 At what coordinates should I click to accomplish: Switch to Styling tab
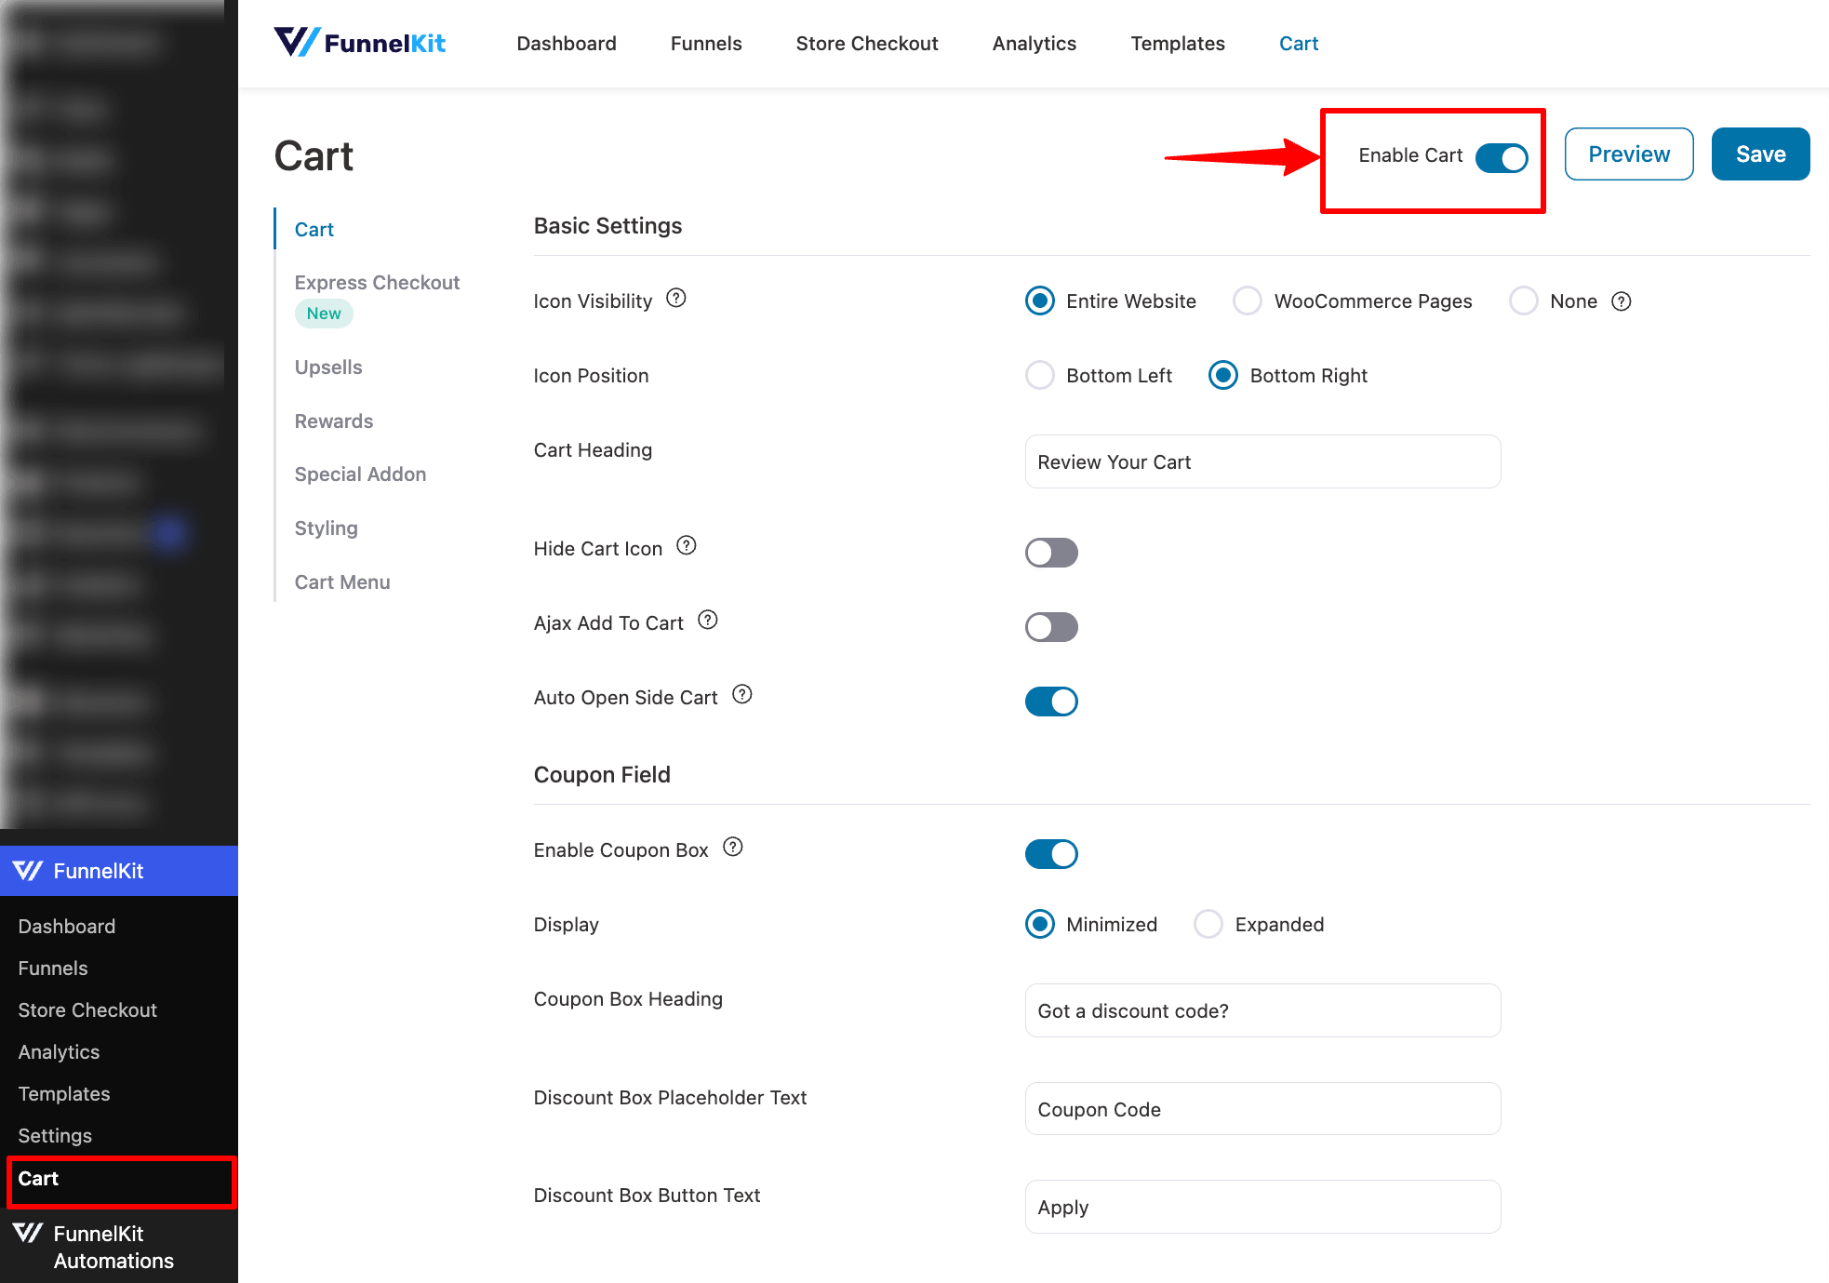(x=327, y=528)
